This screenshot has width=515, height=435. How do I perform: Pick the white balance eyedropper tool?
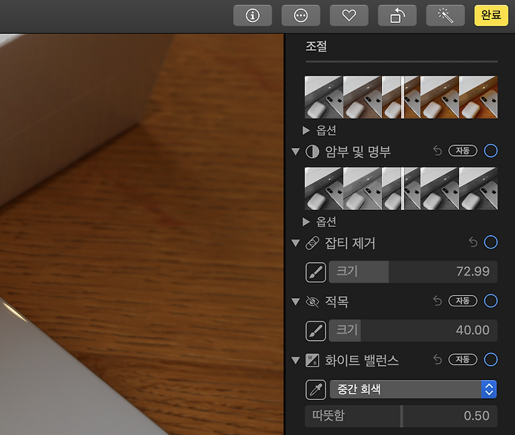(315, 390)
